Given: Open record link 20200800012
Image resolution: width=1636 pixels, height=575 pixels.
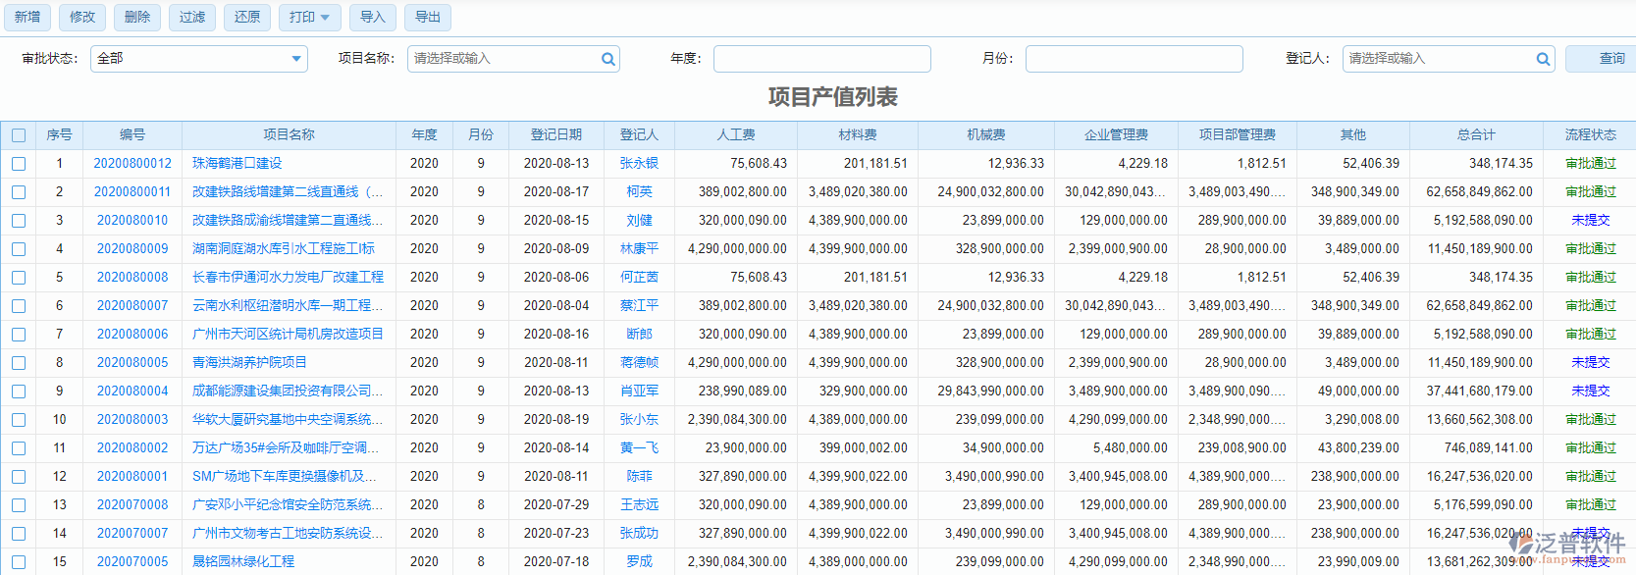Looking at the screenshot, I should coord(132,164).
